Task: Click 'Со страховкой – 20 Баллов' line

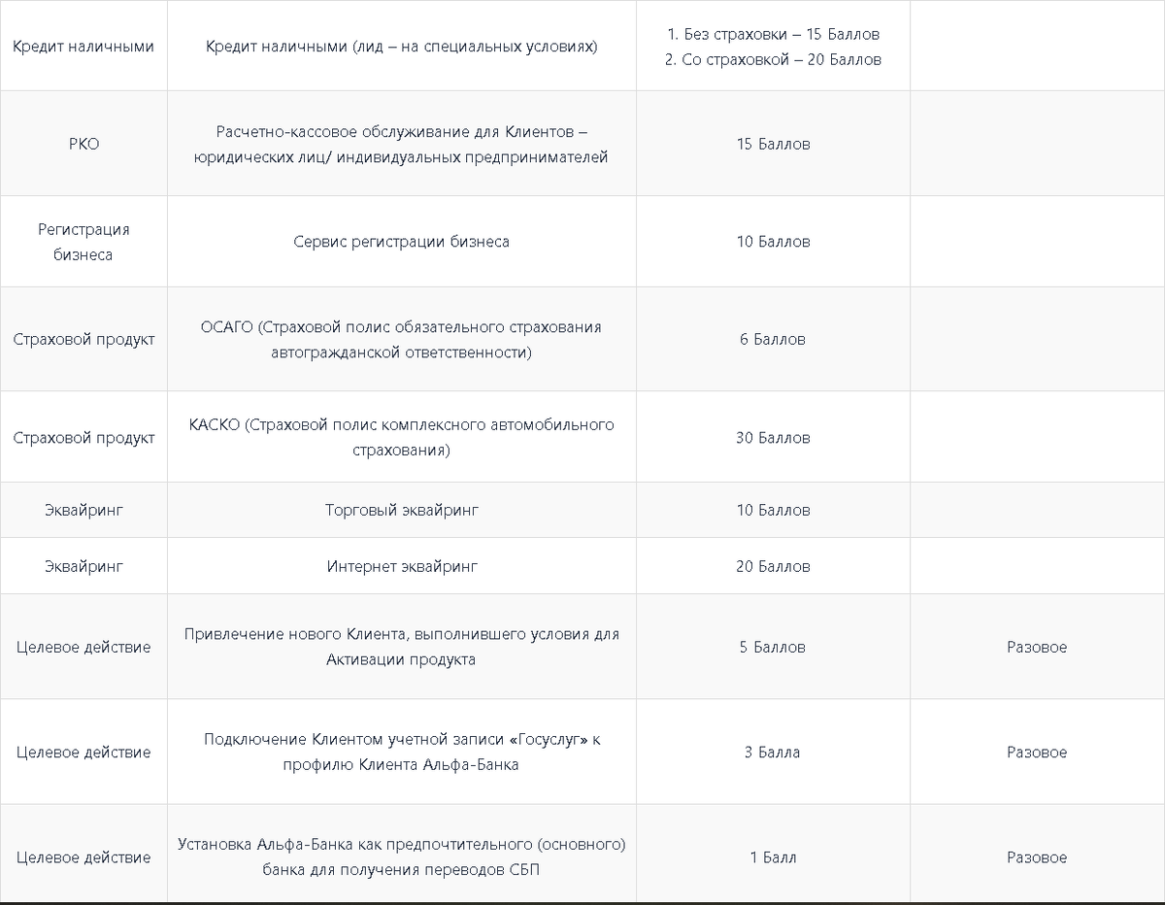Action: pos(773,59)
